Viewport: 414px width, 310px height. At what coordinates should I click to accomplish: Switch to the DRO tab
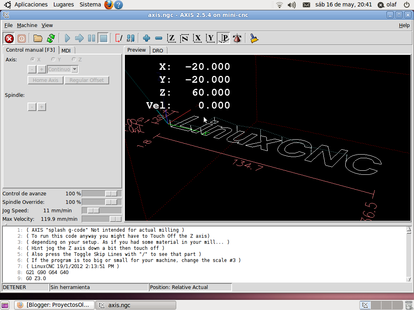click(x=158, y=50)
